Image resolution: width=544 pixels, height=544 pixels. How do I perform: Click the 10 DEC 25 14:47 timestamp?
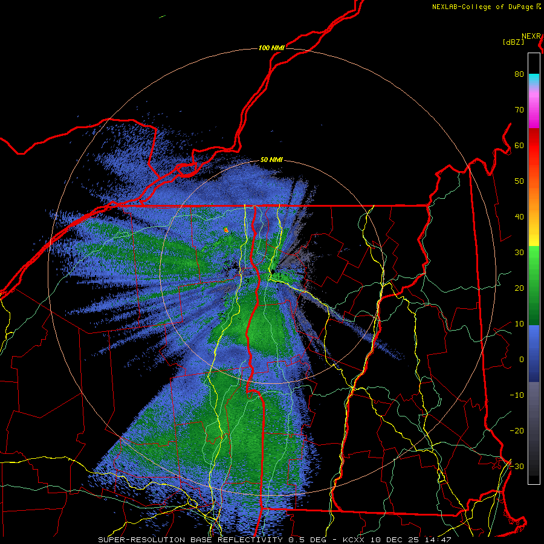(x=411, y=540)
